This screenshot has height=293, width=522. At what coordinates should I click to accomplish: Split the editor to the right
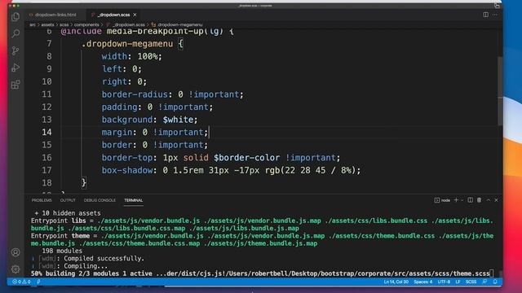tap(486, 15)
